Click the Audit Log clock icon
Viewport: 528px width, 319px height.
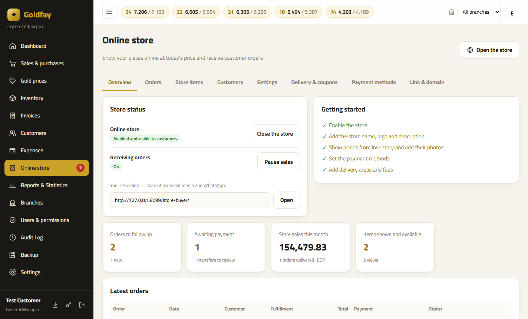coord(13,237)
